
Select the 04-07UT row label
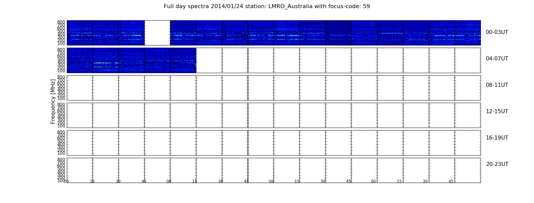click(497, 59)
